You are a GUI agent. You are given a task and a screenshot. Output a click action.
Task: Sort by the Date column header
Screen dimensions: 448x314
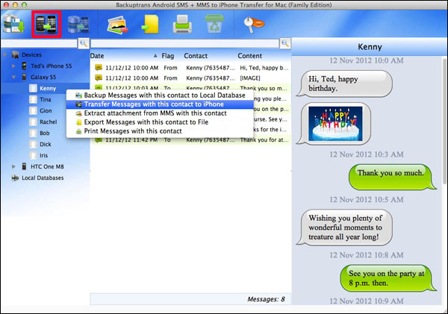(x=97, y=56)
